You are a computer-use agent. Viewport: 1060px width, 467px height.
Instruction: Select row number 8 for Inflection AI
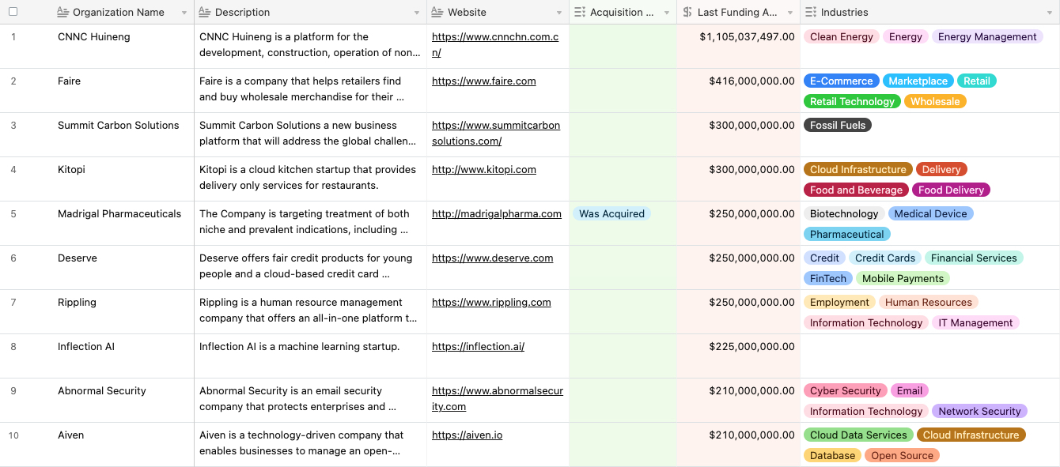[x=13, y=347]
